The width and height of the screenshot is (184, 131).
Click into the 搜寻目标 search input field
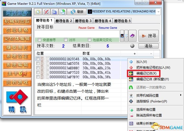pyautogui.click(x=77, y=34)
